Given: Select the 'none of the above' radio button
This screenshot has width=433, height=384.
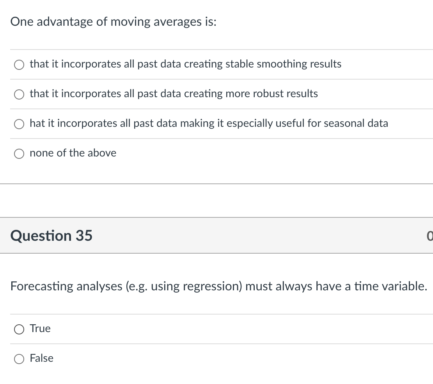Looking at the screenshot, I should coord(19,153).
